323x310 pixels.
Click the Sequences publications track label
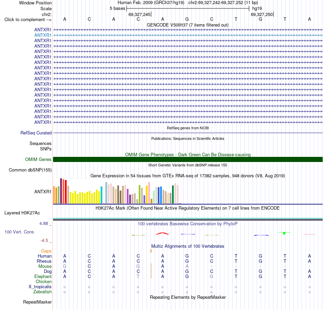40,144
